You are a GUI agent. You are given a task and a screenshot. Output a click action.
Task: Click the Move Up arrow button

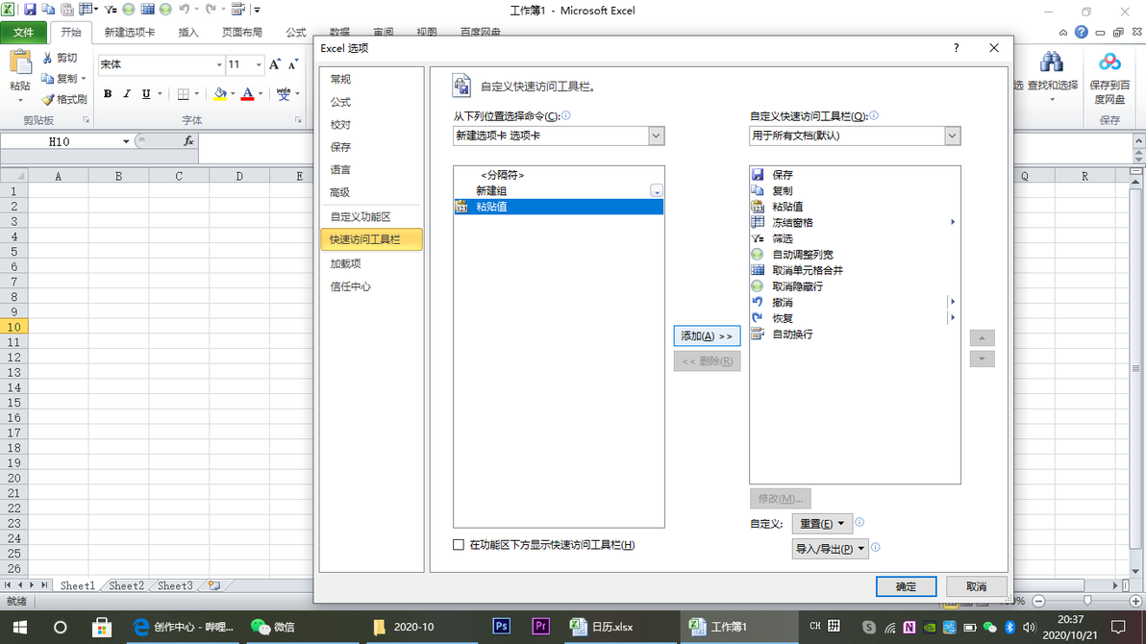coord(982,337)
